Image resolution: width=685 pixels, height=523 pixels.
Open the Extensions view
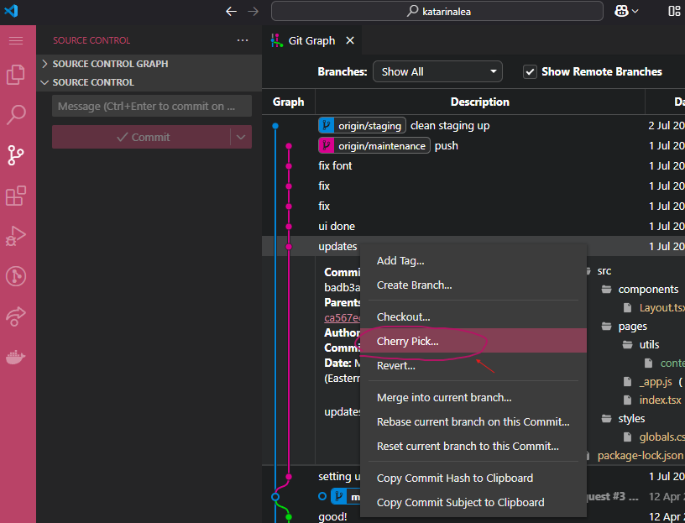[x=16, y=196]
